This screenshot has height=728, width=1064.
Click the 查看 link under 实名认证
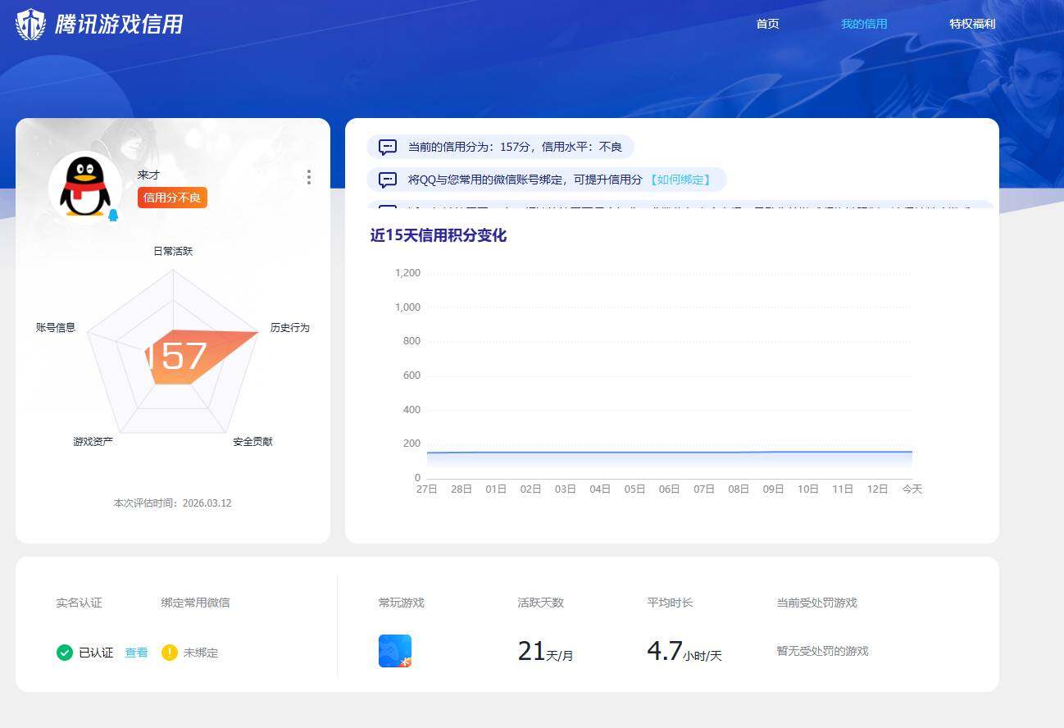point(136,652)
